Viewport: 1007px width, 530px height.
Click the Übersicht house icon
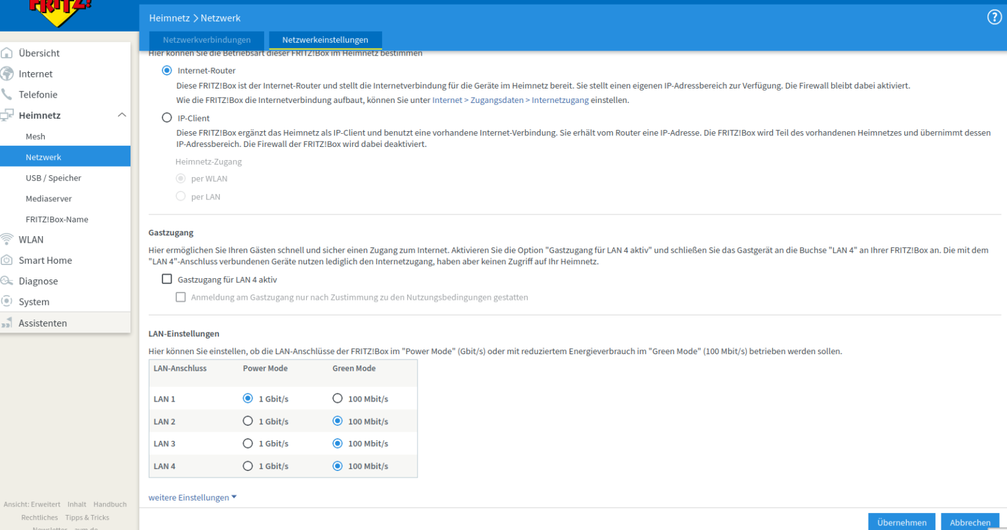(x=7, y=53)
